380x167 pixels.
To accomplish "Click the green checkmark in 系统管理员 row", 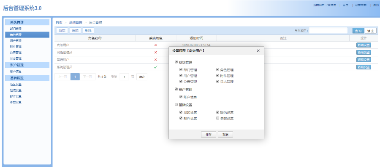I will [155, 67].
